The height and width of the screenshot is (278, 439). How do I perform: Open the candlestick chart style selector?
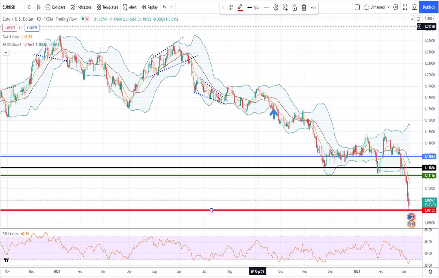click(39, 7)
